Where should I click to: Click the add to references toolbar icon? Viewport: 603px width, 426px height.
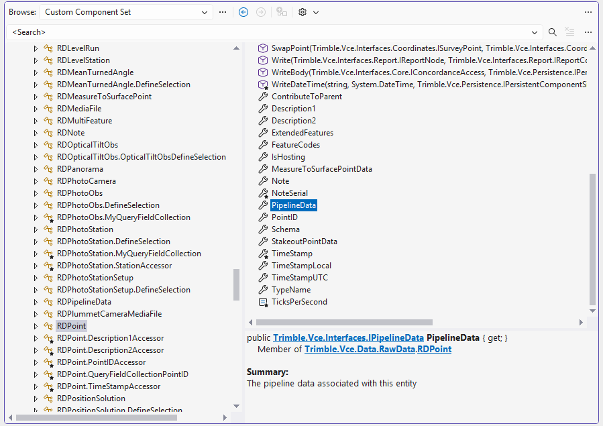pos(282,12)
